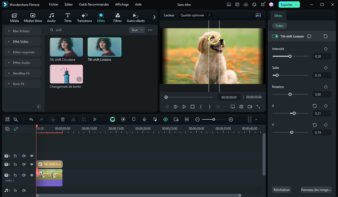Play the preview

tap(184, 107)
